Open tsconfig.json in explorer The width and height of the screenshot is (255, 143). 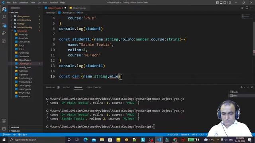[x=24, y=67]
